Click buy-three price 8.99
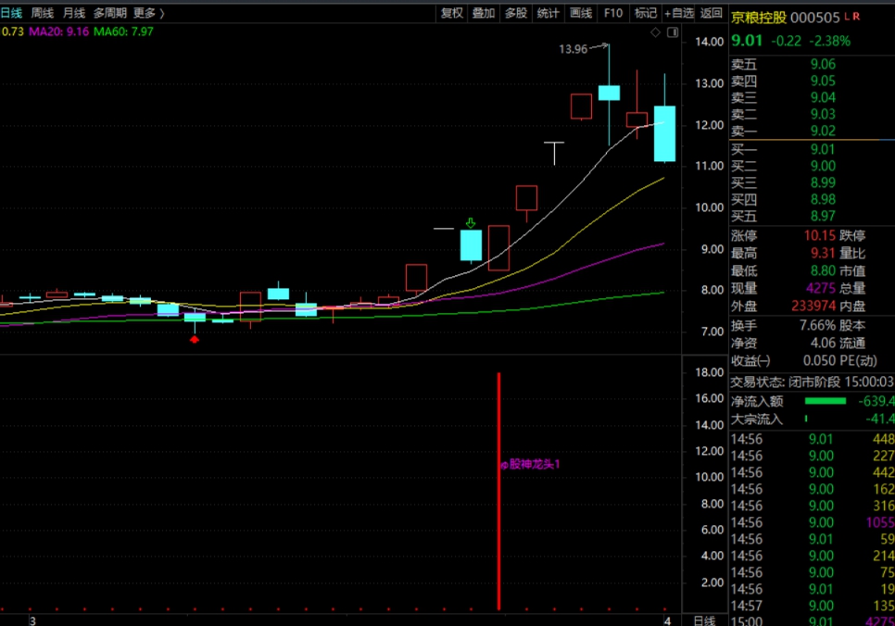Image resolution: width=895 pixels, height=626 pixels. [823, 182]
